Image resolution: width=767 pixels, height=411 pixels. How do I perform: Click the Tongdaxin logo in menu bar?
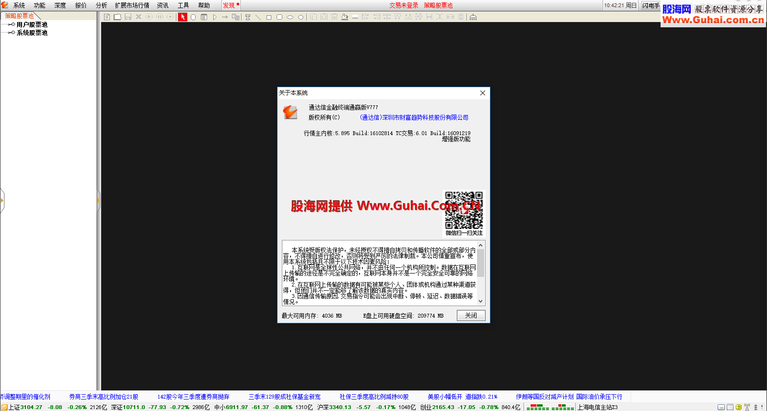pos(5,5)
